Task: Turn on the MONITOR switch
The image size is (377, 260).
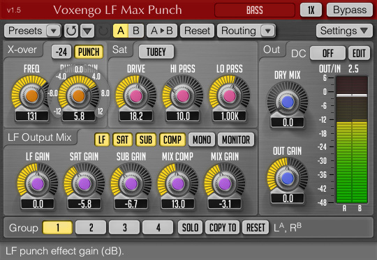Action: (x=236, y=139)
